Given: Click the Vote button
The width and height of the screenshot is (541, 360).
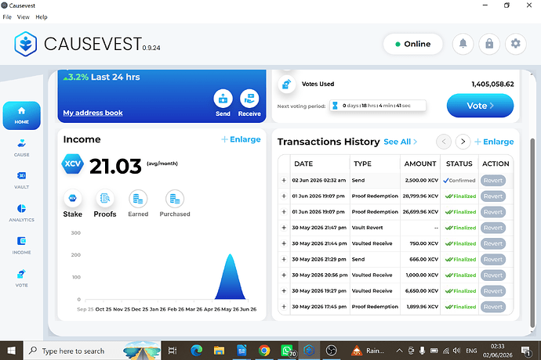Looking at the screenshot, I should click(480, 106).
